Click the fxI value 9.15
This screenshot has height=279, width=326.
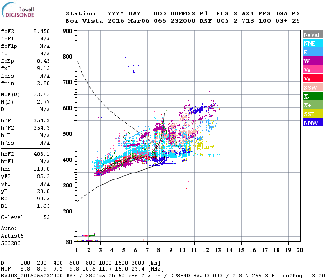(43, 68)
